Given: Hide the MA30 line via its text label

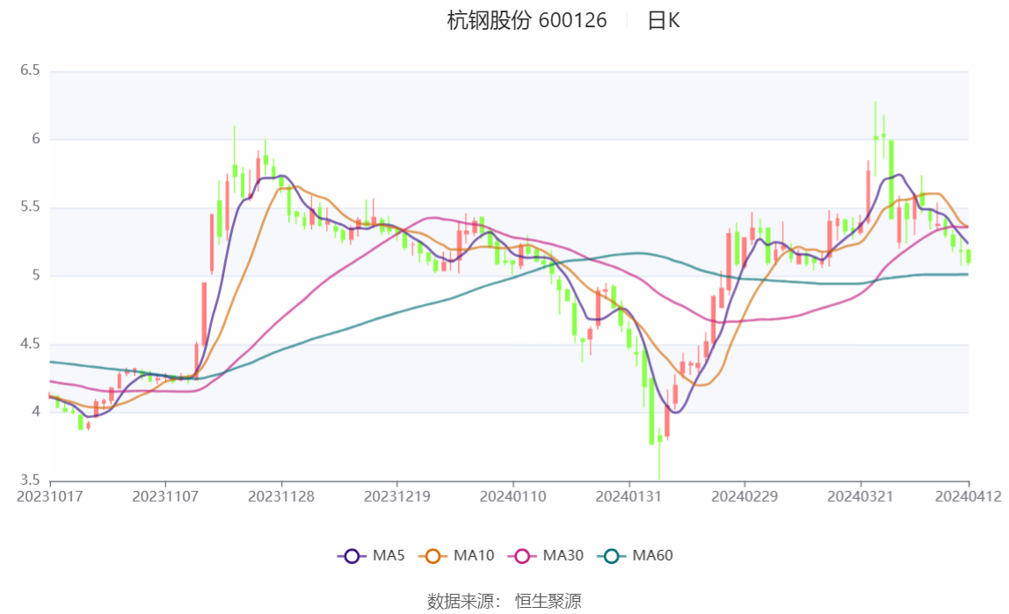Looking at the screenshot, I should pyautogui.click(x=563, y=555).
